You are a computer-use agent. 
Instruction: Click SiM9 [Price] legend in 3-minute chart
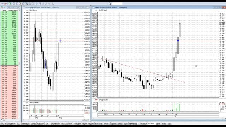(x=102, y=10)
